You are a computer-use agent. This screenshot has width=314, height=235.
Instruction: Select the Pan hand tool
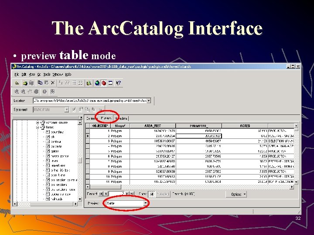(x=30, y=92)
